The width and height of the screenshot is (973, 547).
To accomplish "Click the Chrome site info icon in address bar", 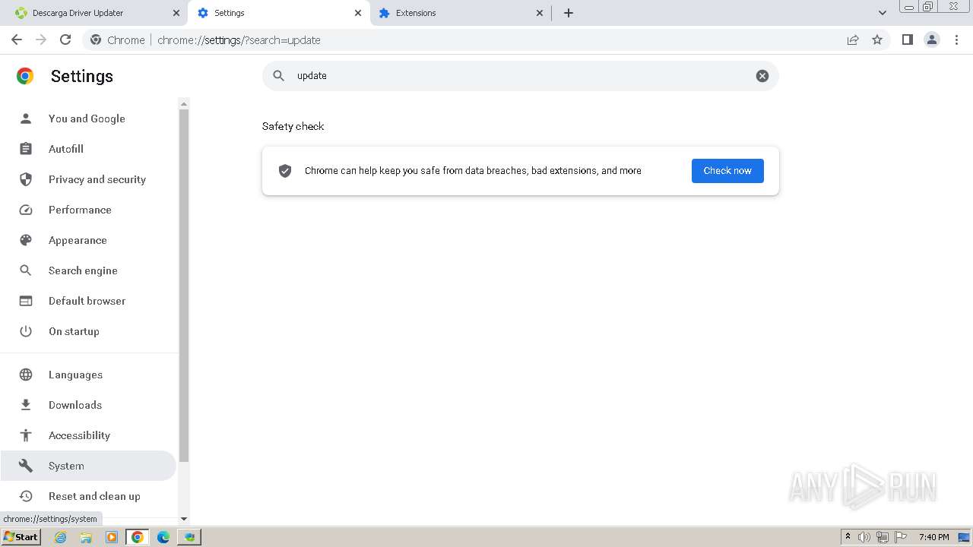I will click(96, 40).
